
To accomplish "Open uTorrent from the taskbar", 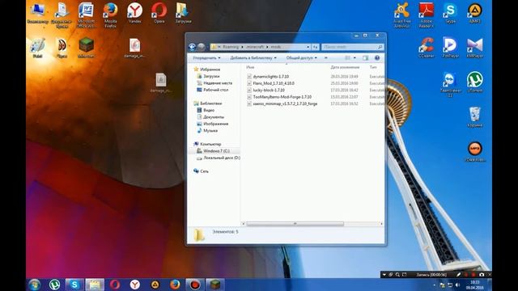I will (55, 285).
